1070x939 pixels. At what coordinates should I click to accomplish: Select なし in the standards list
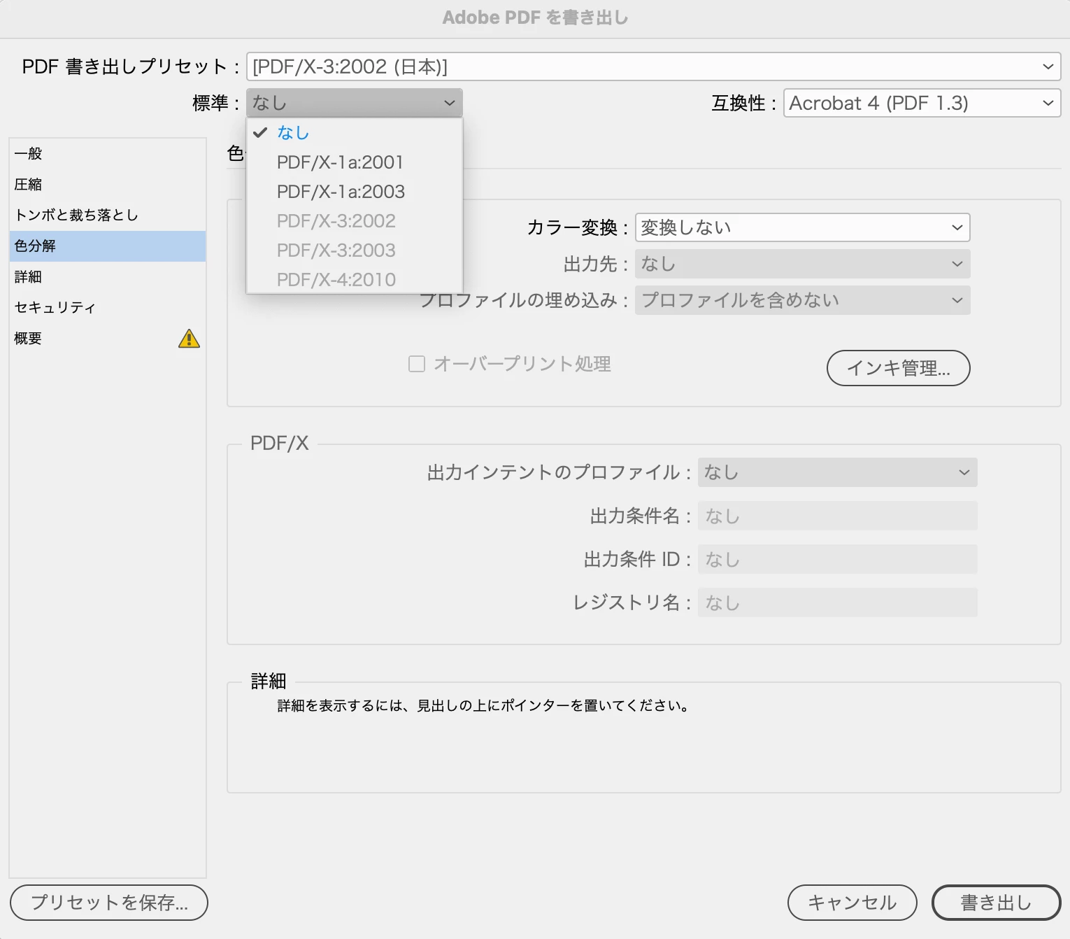coord(355,132)
